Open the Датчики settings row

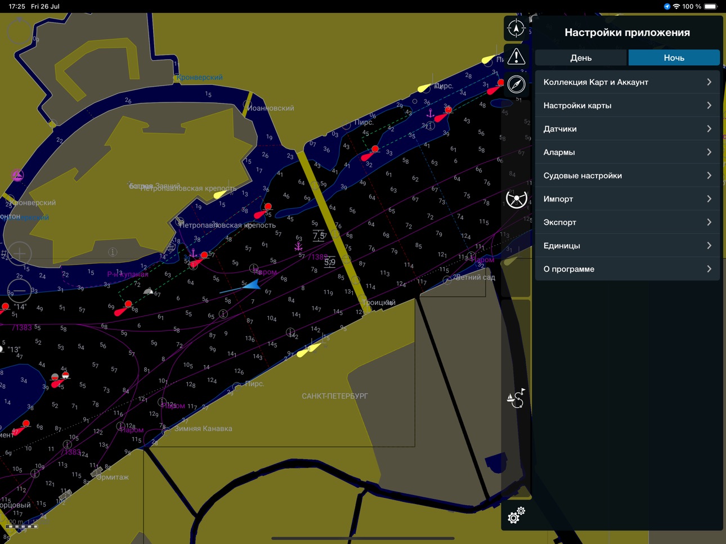[x=628, y=129]
